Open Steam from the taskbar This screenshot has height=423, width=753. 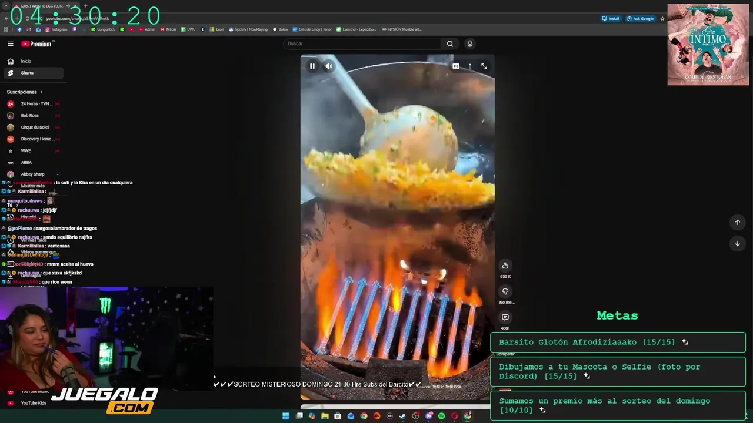coord(402,416)
